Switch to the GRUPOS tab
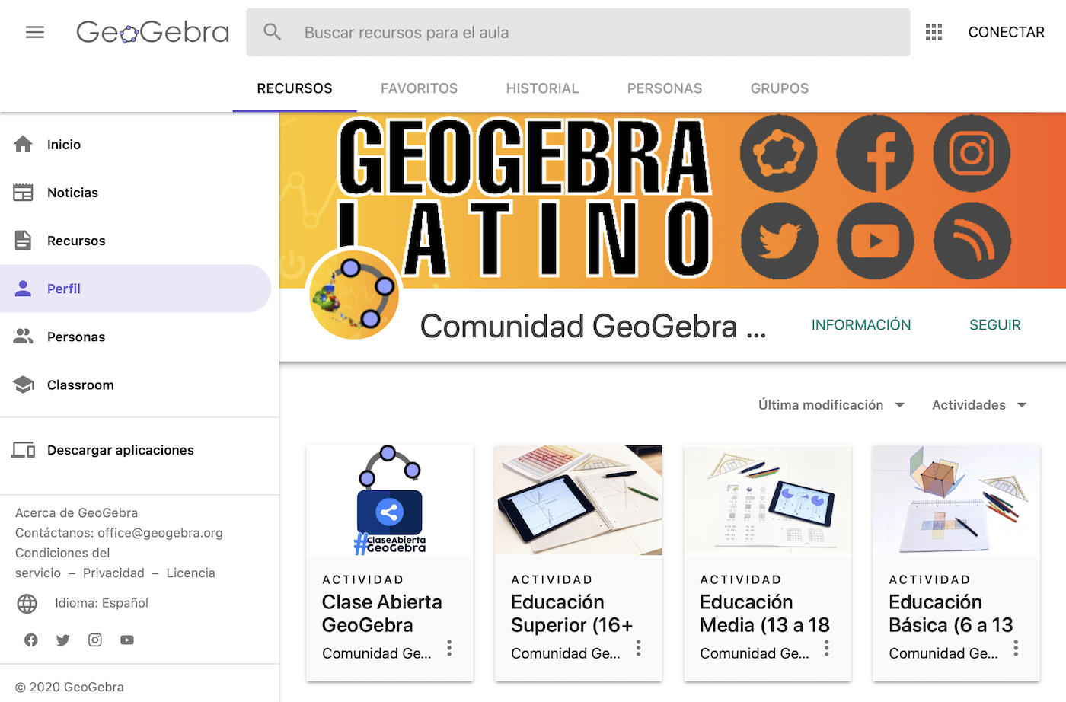Screen dimensions: 1066x702 click(x=780, y=88)
